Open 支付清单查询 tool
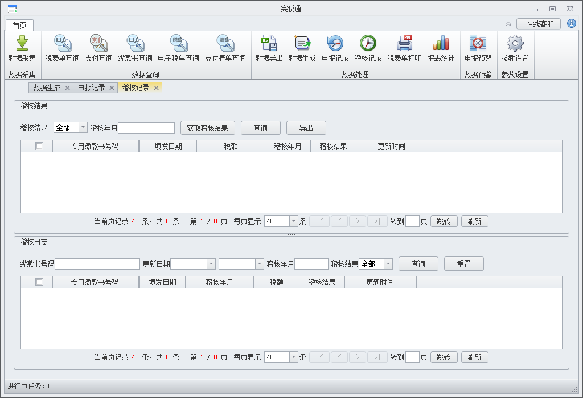The image size is (583, 398). [225, 49]
